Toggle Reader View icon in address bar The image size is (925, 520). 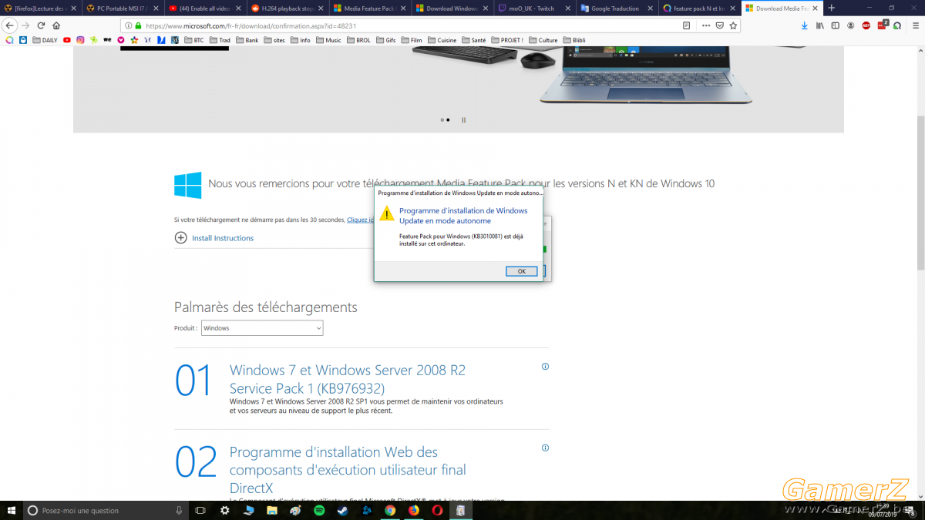point(686,25)
